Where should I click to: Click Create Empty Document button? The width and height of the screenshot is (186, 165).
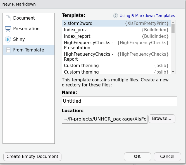[x=32, y=157]
